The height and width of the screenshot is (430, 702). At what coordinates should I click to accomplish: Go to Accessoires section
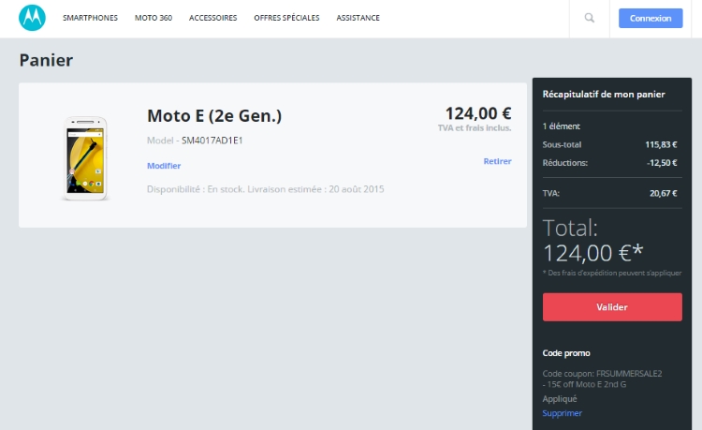click(212, 18)
